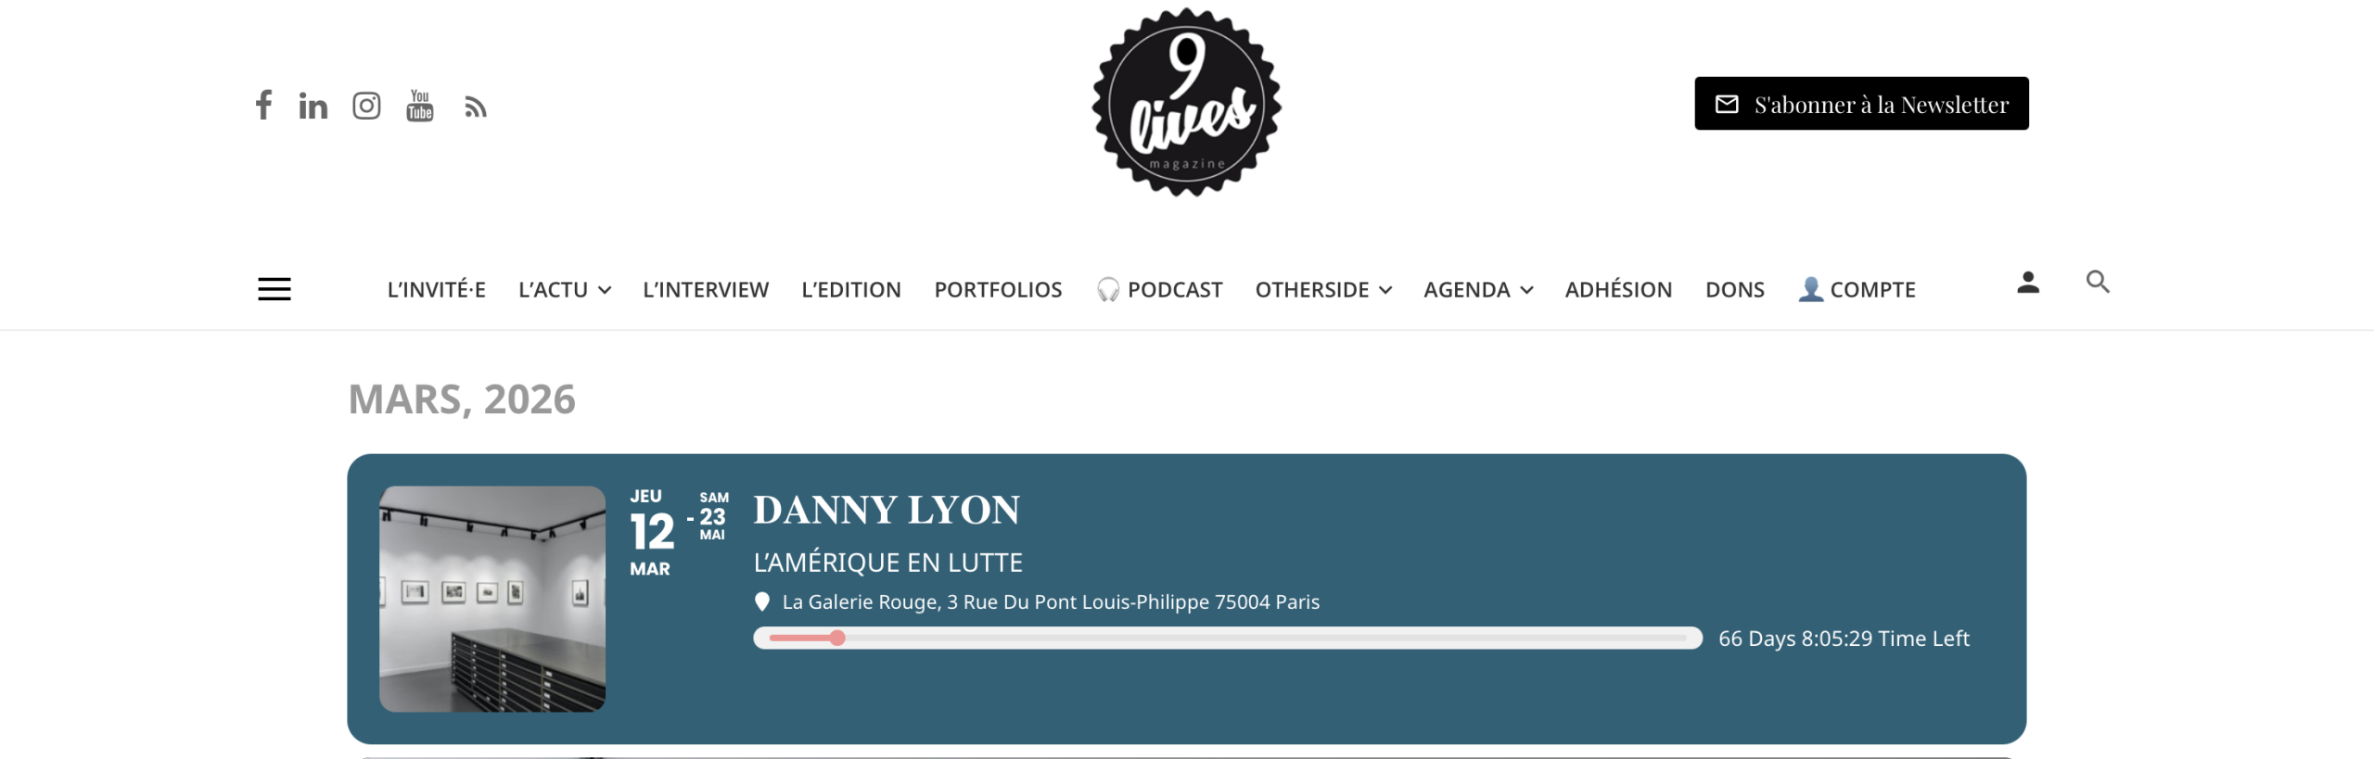Open the search magnifier icon
The height and width of the screenshot is (759, 2374).
(2098, 282)
